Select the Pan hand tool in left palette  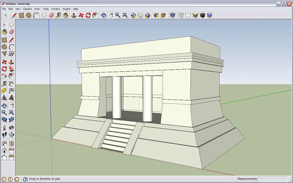[x=11, y=106]
